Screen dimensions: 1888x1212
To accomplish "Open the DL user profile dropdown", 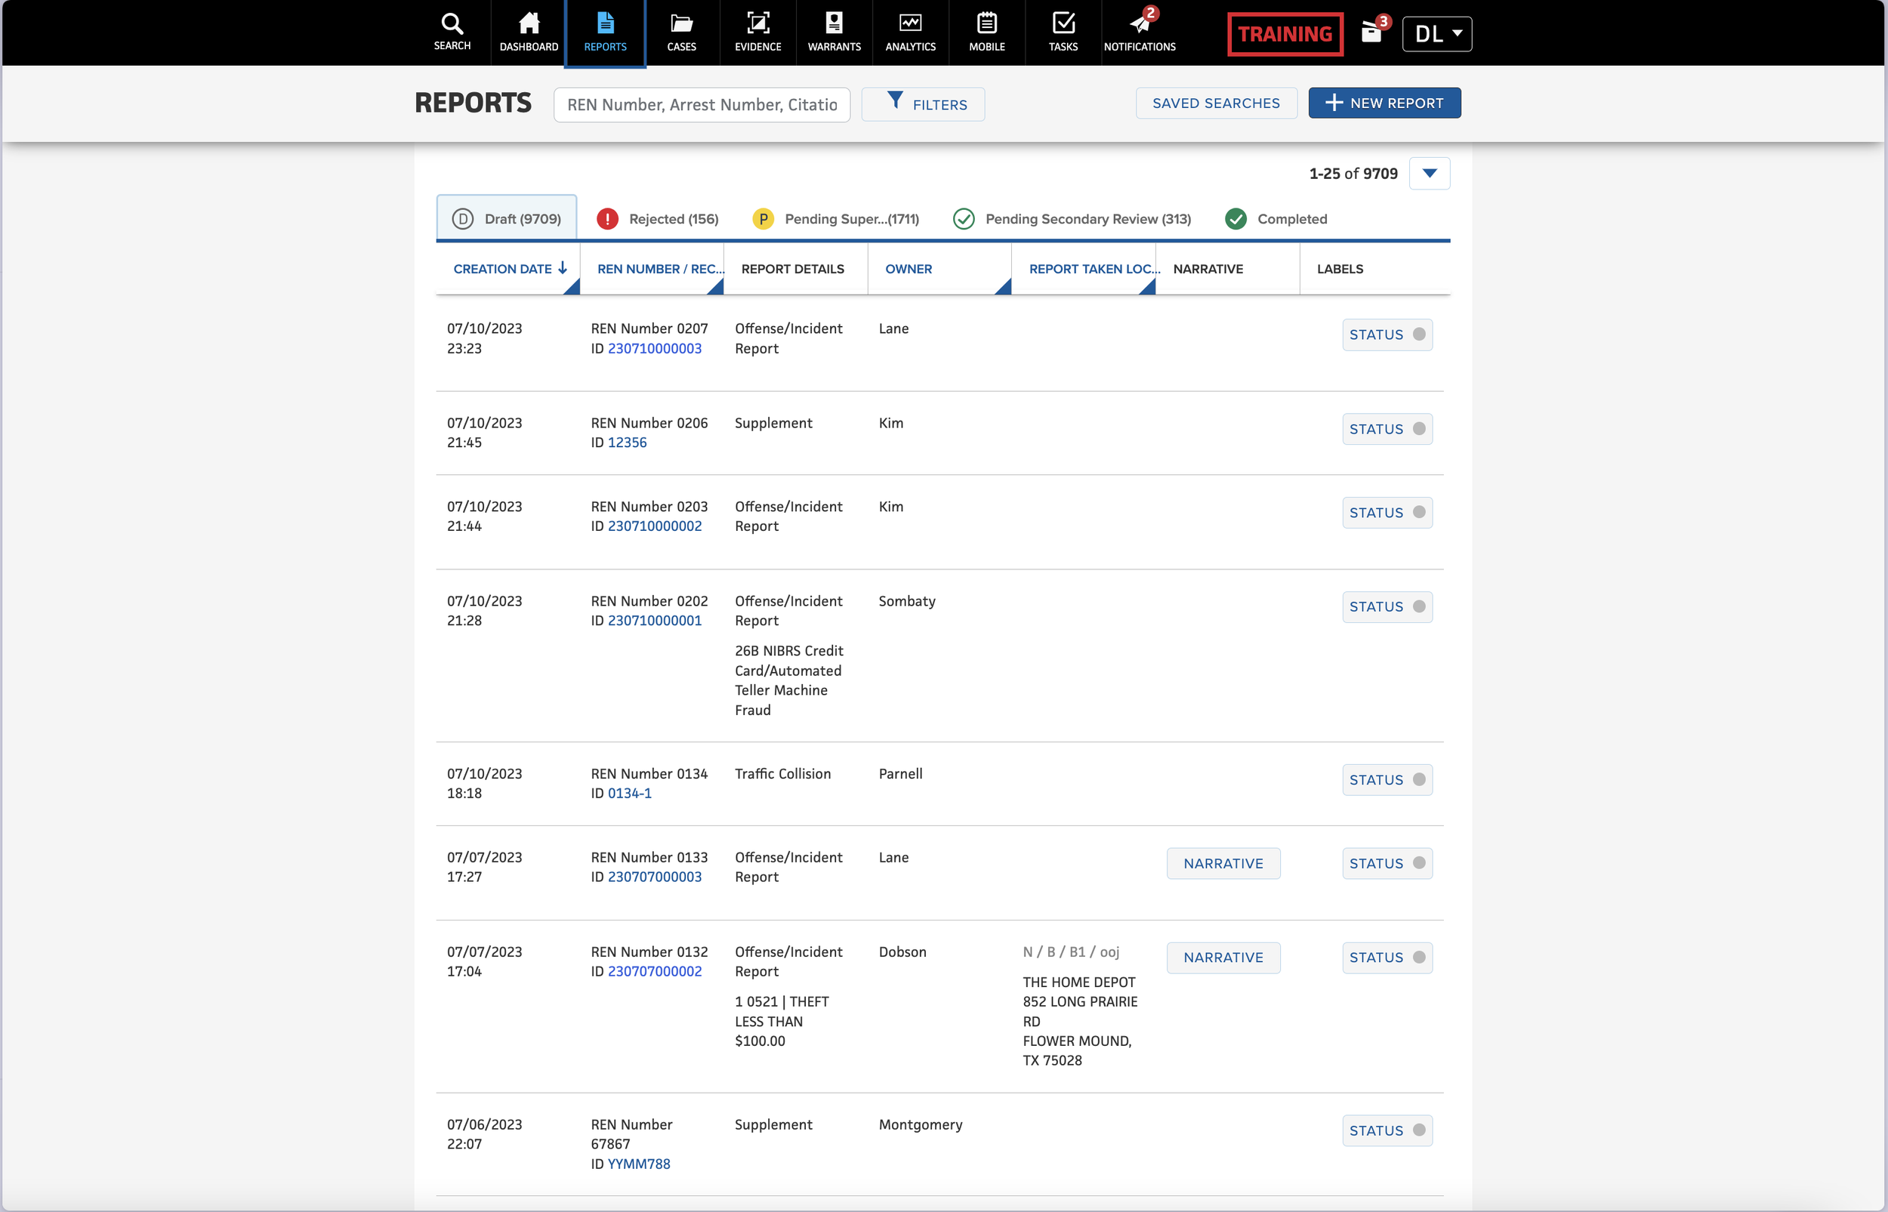I will tap(1436, 34).
